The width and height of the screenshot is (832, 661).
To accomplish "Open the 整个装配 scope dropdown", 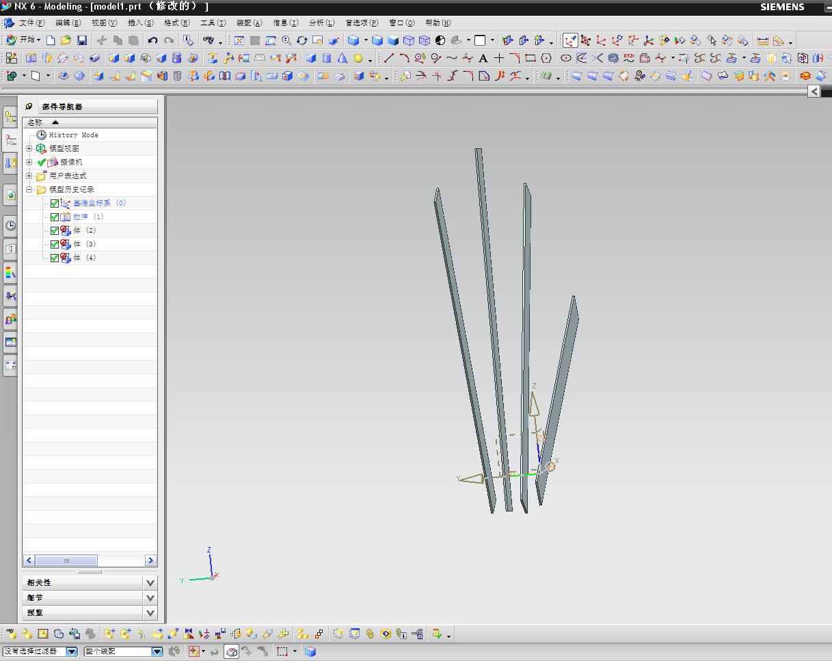I will pyautogui.click(x=157, y=651).
